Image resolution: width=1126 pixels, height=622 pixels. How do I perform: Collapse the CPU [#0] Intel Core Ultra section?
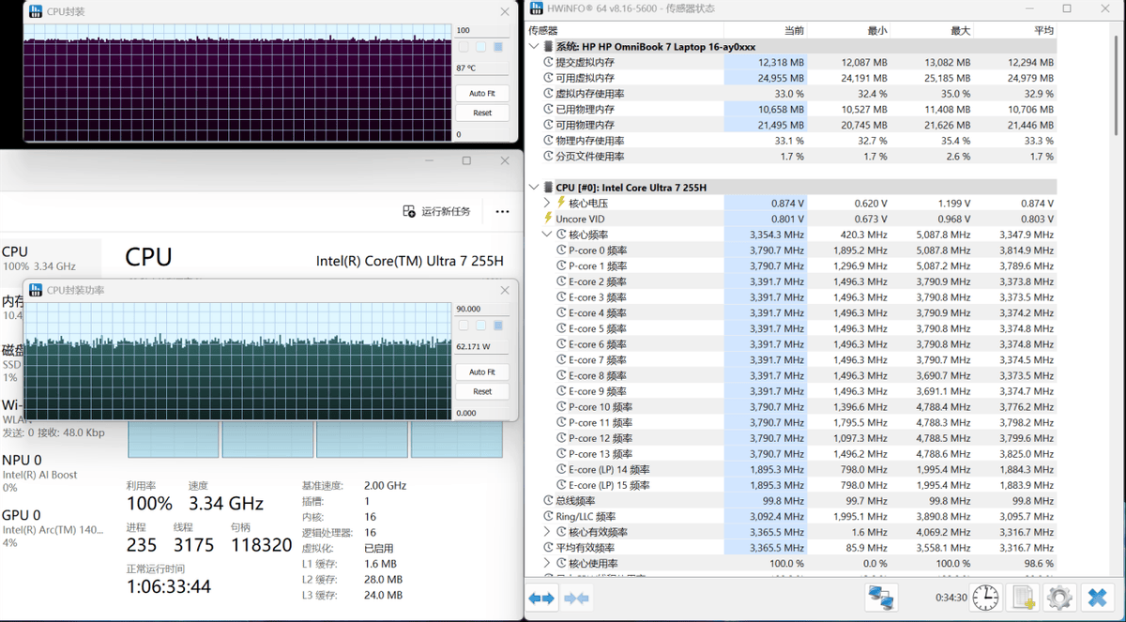[x=534, y=188]
